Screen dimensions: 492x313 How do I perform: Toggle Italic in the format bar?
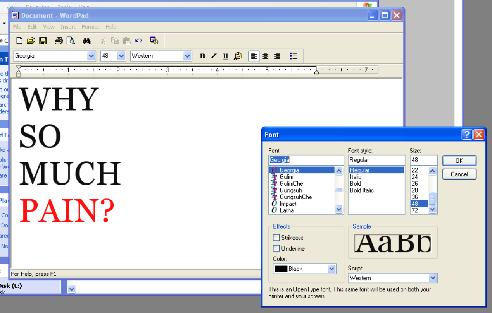coord(214,56)
